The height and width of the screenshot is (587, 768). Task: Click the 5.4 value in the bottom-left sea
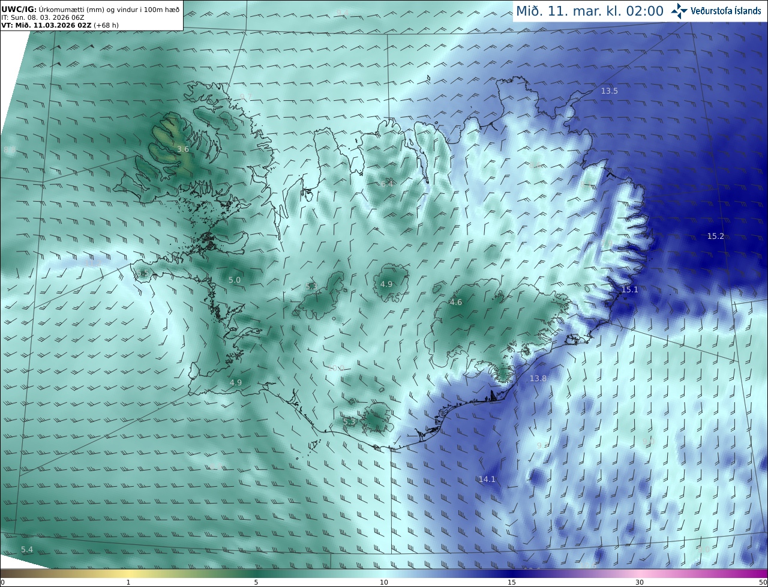tap(27, 549)
